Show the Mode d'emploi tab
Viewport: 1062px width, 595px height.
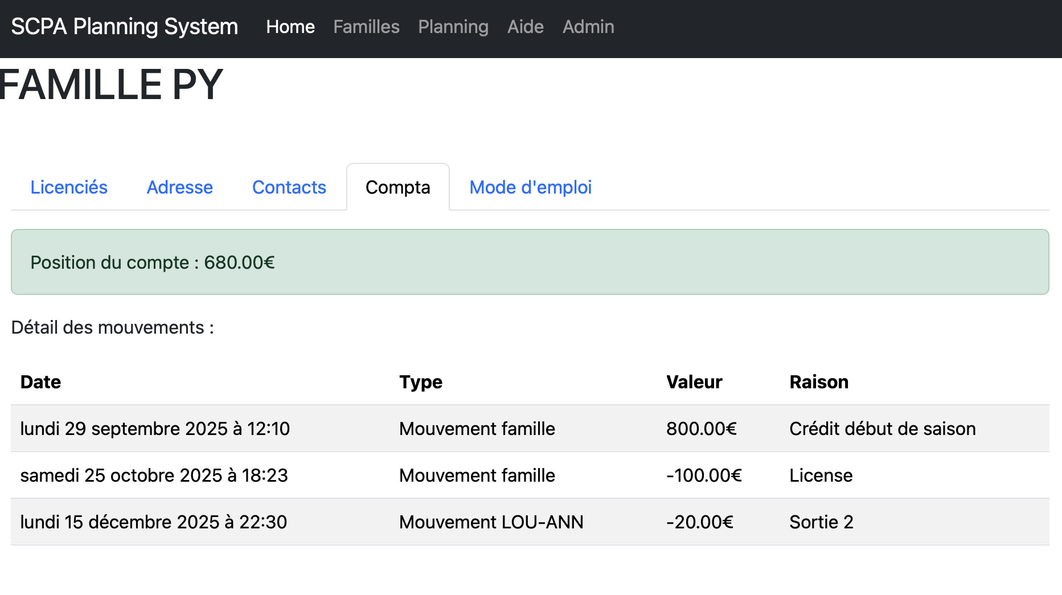pos(530,187)
